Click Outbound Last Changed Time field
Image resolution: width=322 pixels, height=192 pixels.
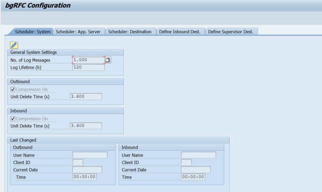coord(84,177)
